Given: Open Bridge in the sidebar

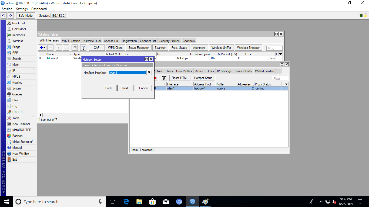Looking at the screenshot, I should [x=16, y=47].
